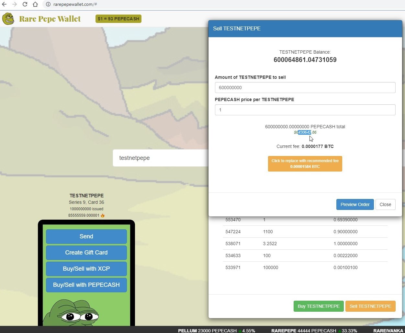405x333 pixels.
Task: Click Current fee 0.0000177 BTC text
Action: pyautogui.click(x=305, y=146)
